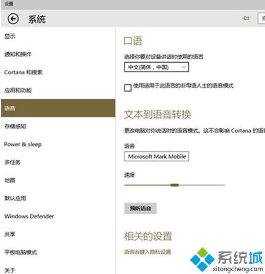Click the 文本到语音转换 heading
The width and height of the screenshot is (265, 274).
click(157, 114)
